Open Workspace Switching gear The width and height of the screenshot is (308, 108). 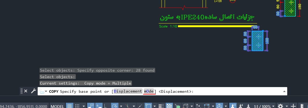(280, 106)
